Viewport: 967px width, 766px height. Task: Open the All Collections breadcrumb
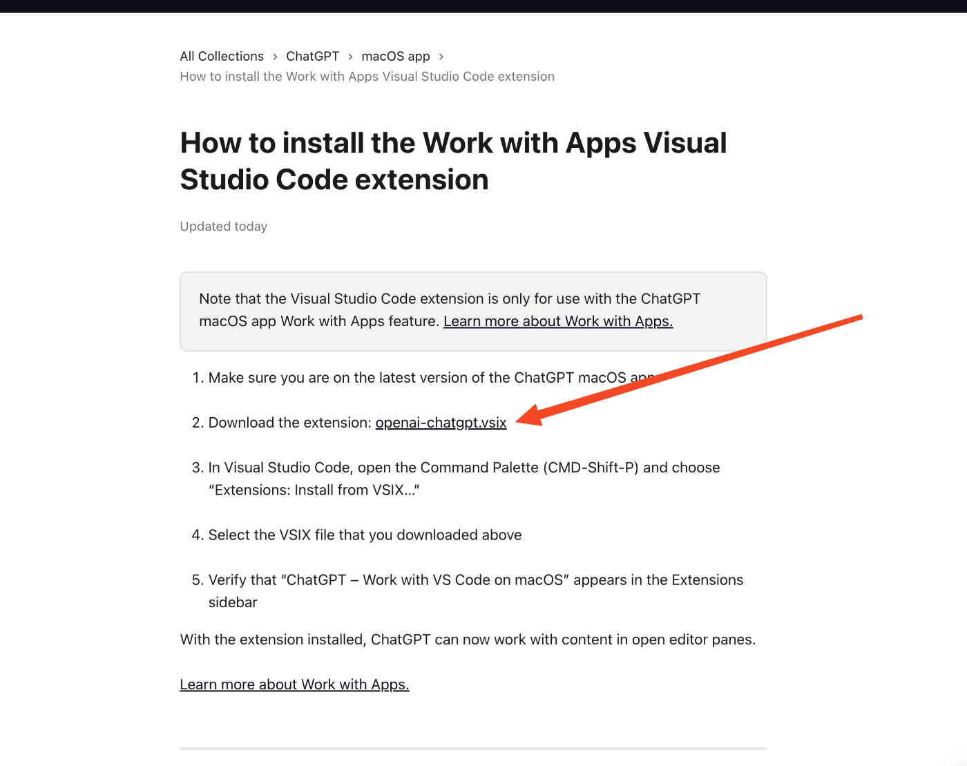pyautogui.click(x=222, y=56)
